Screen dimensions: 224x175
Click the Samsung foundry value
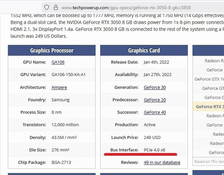tap(61, 100)
